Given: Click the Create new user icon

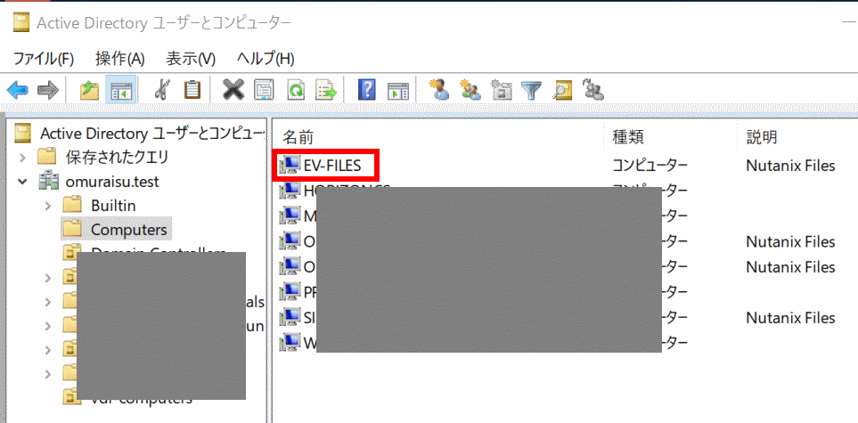Looking at the screenshot, I should click(438, 90).
